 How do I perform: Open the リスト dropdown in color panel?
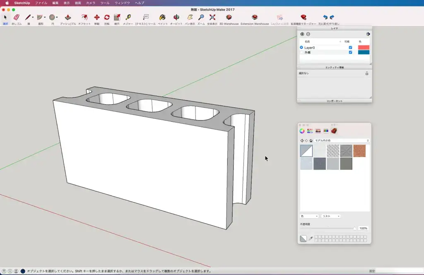[331, 216]
